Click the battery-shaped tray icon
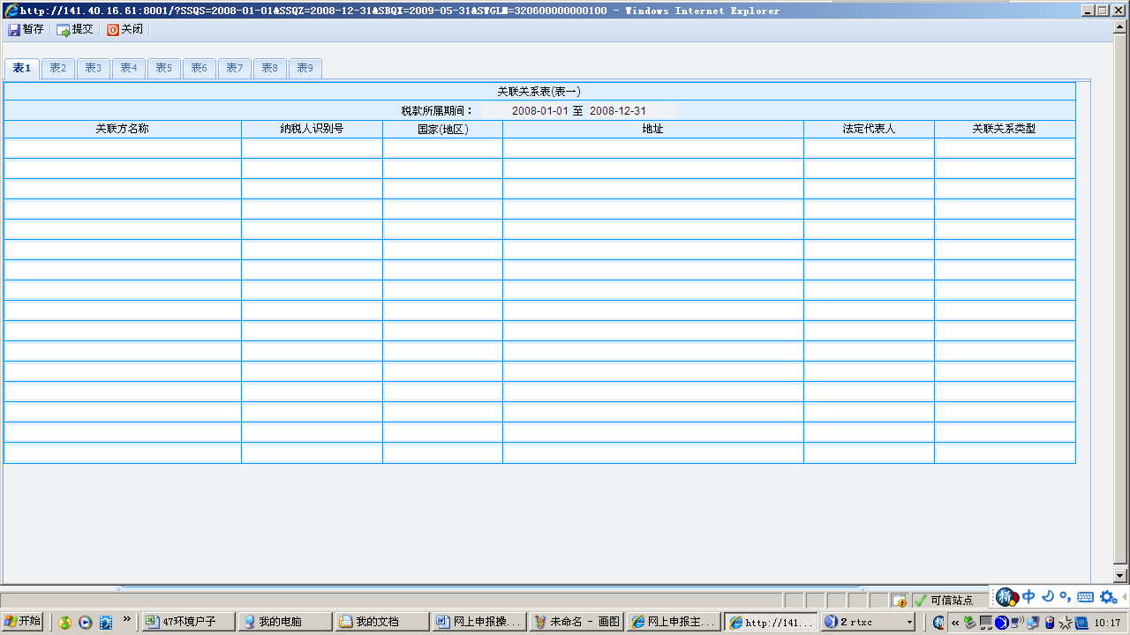Viewport: 1130px width, 635px height. (1050, 623)
